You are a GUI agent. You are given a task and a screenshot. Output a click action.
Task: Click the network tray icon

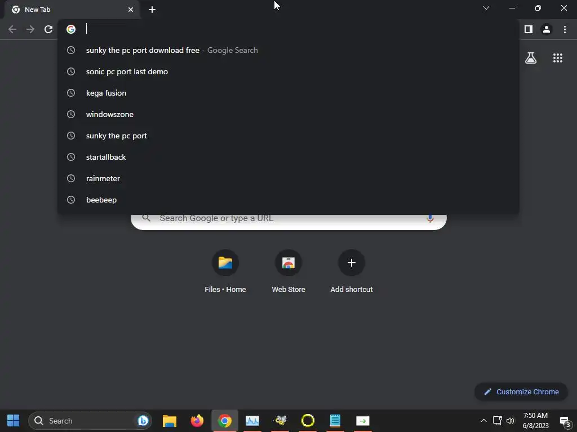[x=497, y=421]
